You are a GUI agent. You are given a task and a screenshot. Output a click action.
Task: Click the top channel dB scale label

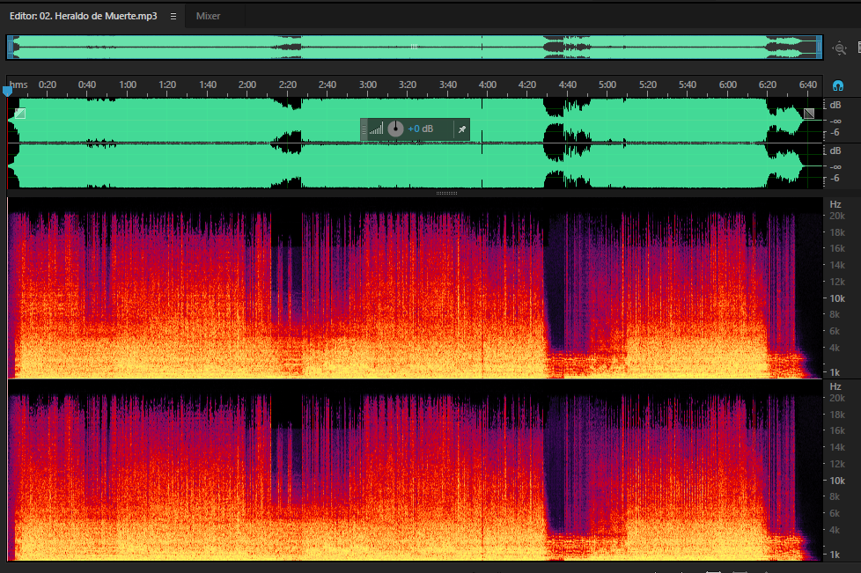pyautogui.click(x=835, y=105)
